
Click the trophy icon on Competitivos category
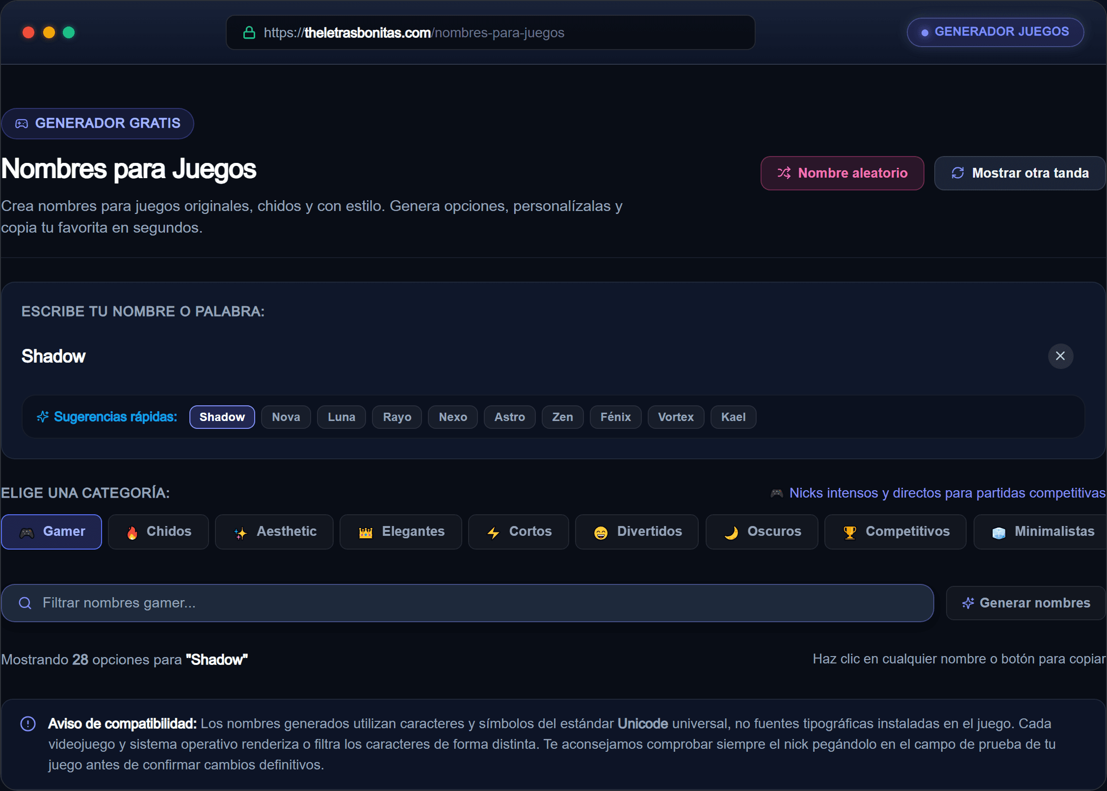click(850, 533)
